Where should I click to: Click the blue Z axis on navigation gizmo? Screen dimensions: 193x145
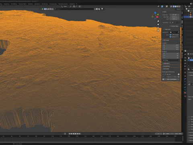point(155,12)
